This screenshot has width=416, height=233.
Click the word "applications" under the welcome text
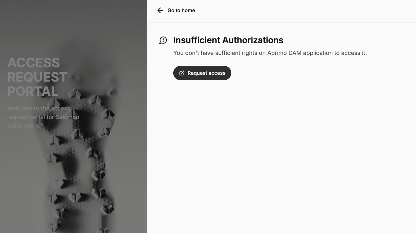(24, 126)
